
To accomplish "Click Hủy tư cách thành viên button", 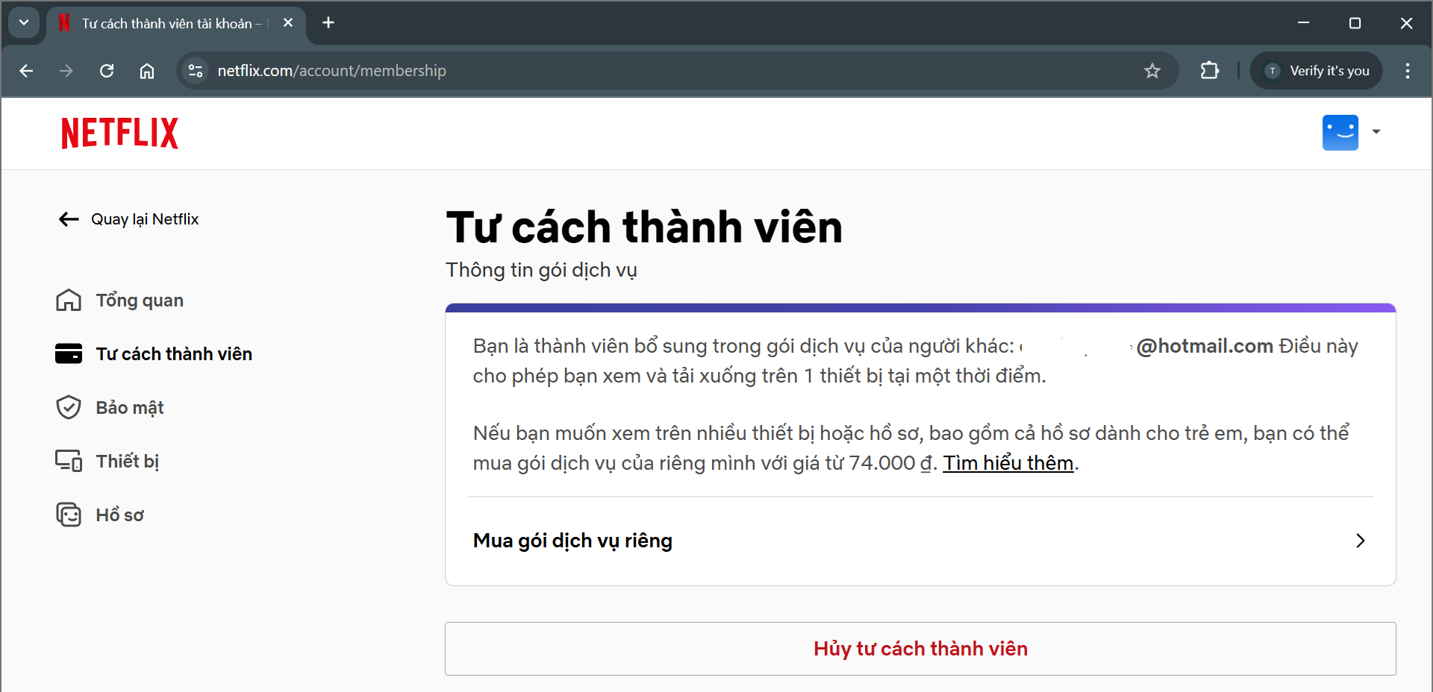I will tap(920, 649).
